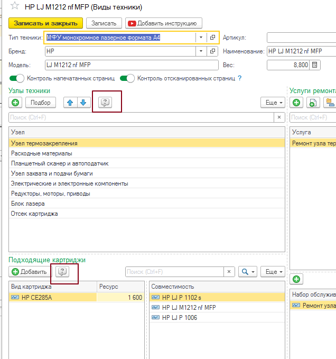Clear Узлы техники search with X
This screenshot has height=359, width=336.
(x=279, y=117)
